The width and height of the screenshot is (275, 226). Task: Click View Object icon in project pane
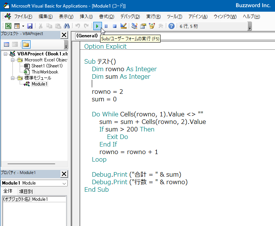pyautogui.click(x=15, y=44)
